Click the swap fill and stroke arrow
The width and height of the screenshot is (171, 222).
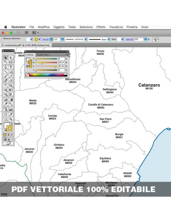click(12, 123)
